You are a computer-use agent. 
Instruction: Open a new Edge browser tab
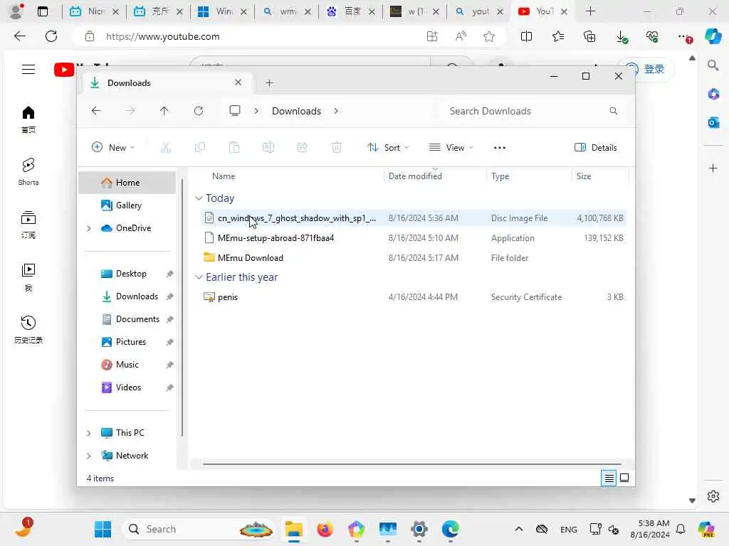(x=590, y=11)
